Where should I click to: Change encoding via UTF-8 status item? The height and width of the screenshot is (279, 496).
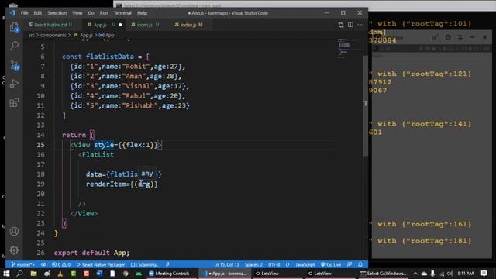(274, 264)
